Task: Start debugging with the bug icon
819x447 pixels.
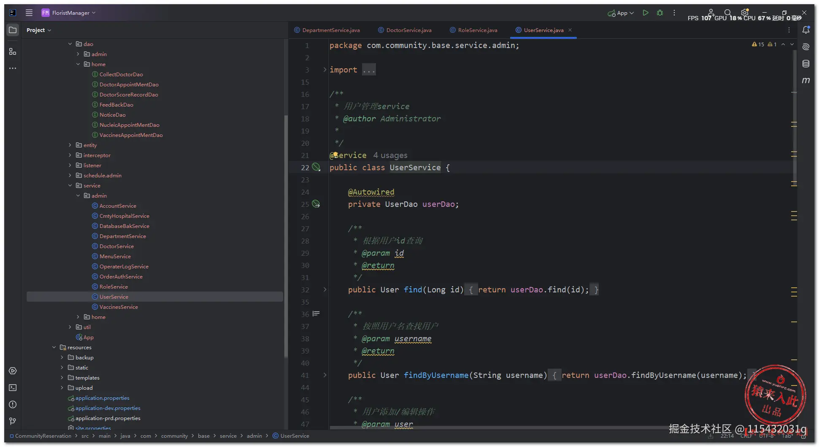Action: point(660,13)
